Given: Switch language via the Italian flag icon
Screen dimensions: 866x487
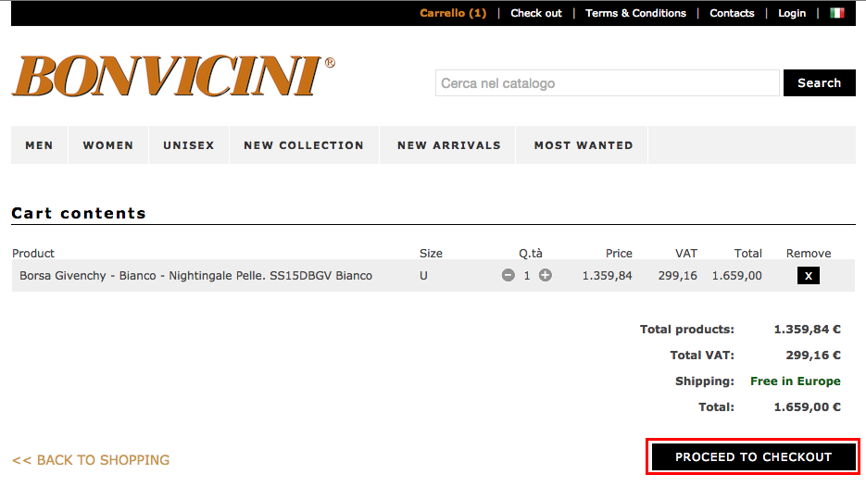Looking at the screenshot, I should tap(836, 13).
